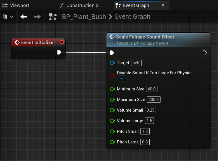The height and width of the screenshot is (161, 218).
Task: Edit the Minimum Size value field
Action: click(152, 89)
